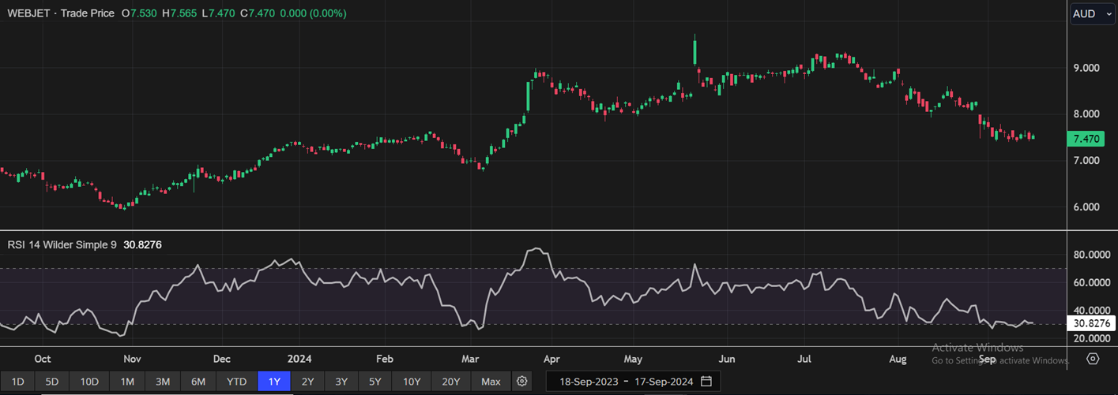Viewport: 1118px width, 395px height.
Task: Open the 18-Sep-2023 to 17-Sep-2024 date field
Action: (626, 382)
